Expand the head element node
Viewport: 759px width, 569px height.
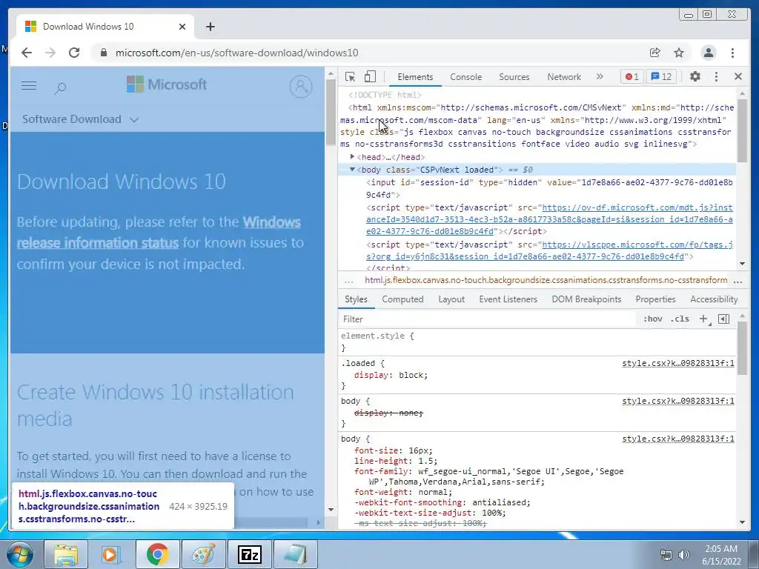(x=352, y=157)
